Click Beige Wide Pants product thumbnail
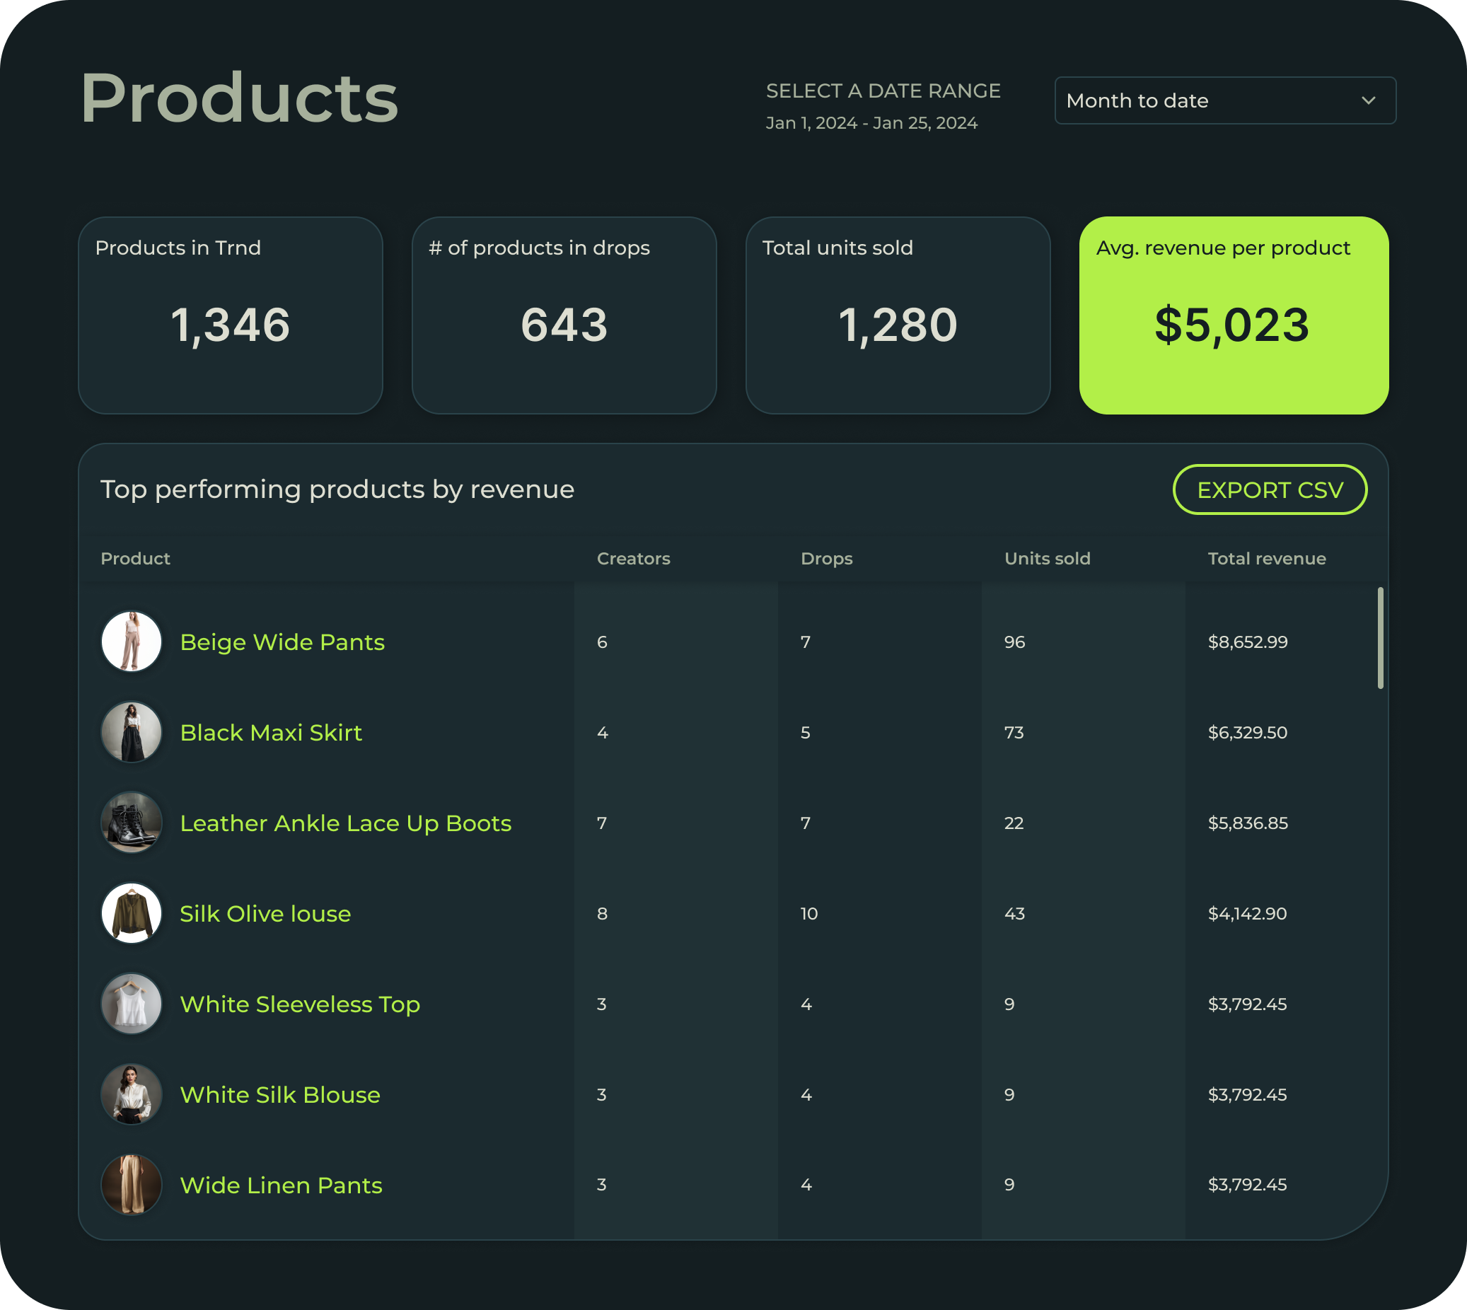Image resolution: width=1467 pixels, height=1310 pixels. 131,642
